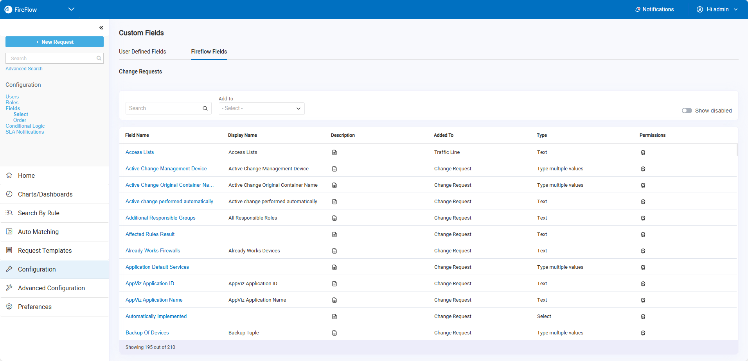Image resolution: width=748 pixels, height=361 pixels.
Task: Select the Fireflow Fields tab
Action: [209, 52]
